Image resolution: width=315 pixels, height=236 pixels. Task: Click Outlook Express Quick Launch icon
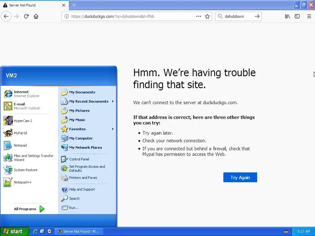point(42,231)
